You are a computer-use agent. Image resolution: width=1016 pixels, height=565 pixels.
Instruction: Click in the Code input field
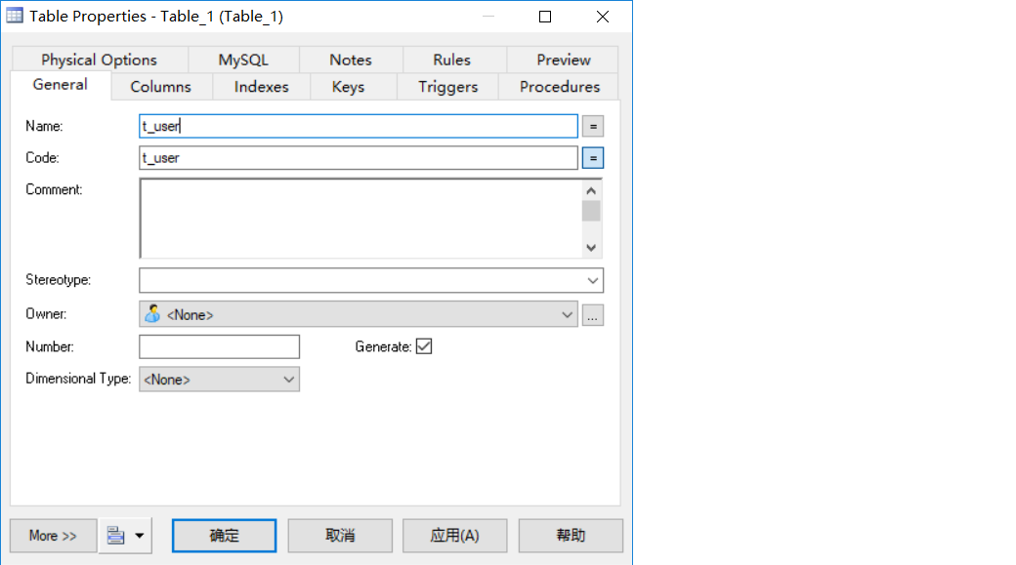(359, 158)
